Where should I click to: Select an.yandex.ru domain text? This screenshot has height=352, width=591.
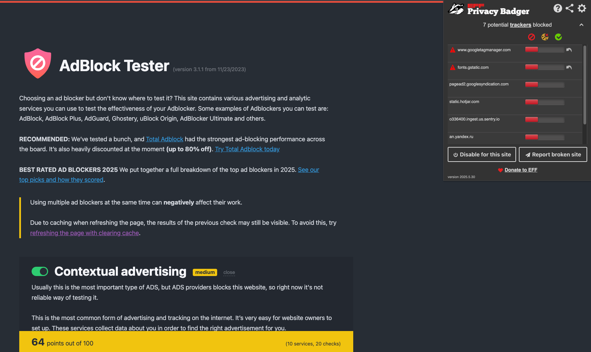coord(461,137)
